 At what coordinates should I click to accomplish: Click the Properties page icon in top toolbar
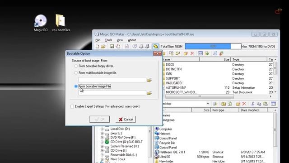[127, 46]
